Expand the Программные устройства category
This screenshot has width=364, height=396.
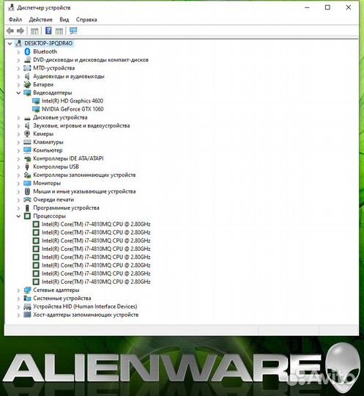18,208
